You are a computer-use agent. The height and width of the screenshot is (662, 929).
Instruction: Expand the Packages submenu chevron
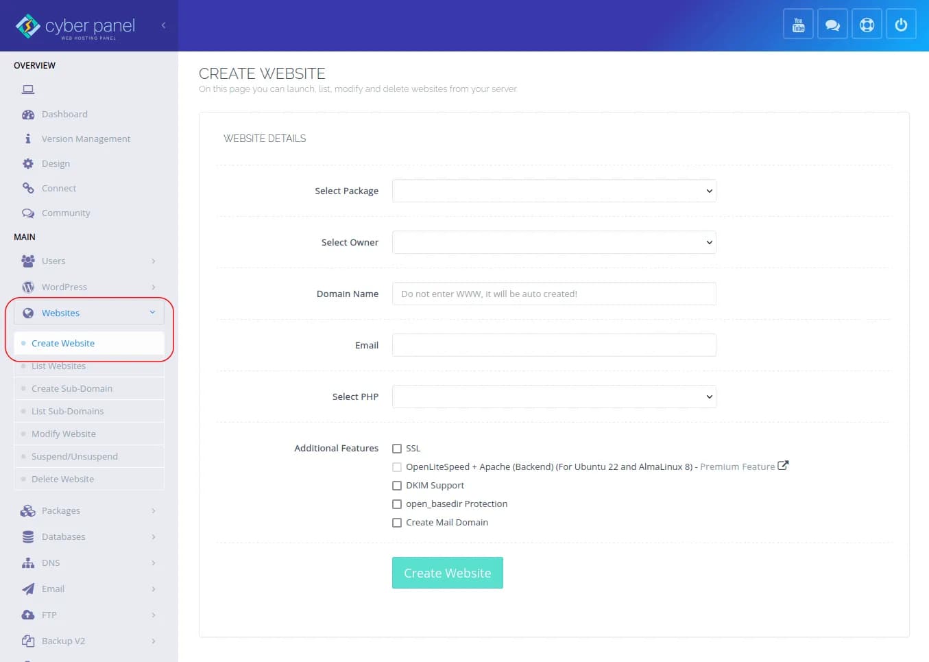[x=154, y=510]
